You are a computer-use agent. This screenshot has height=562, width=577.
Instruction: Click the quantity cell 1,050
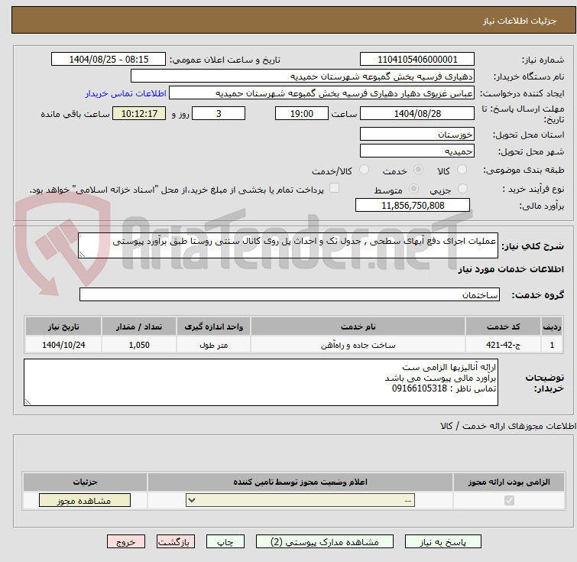coord(139,345)
